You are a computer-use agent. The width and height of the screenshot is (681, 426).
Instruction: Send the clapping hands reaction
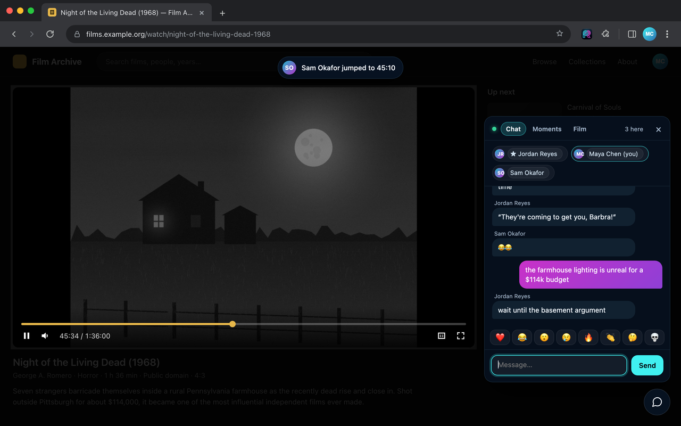(x=611, y=337)
